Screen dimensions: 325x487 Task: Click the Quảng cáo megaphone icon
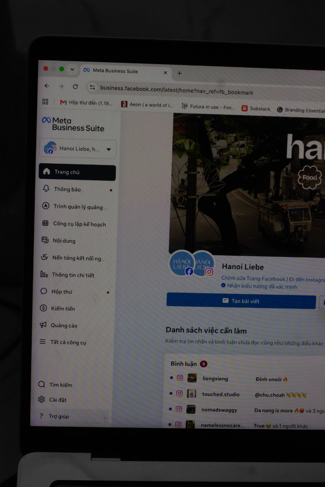[43, 325]
